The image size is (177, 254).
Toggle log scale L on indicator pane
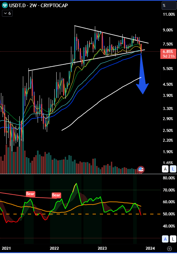173,239
